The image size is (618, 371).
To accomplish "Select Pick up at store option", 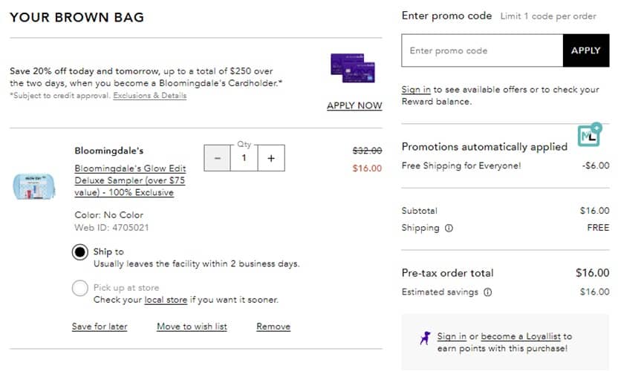I will [x=79, y=288].
